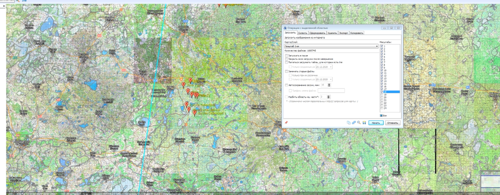Uncheck scale 5 in Масштабы list
500x195 pixels.
point(382,57)
